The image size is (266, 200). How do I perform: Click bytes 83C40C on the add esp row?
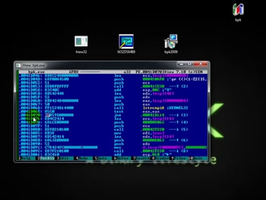click(x=52, y=90)
